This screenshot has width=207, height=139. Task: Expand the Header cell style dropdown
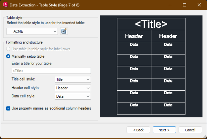coord(73,88)
